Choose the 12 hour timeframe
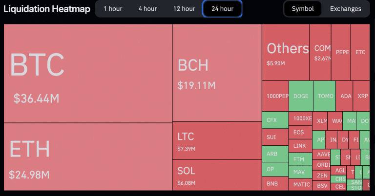Image resolution: width=375 pixels, height=196 pixels. [x=184, y=9]
